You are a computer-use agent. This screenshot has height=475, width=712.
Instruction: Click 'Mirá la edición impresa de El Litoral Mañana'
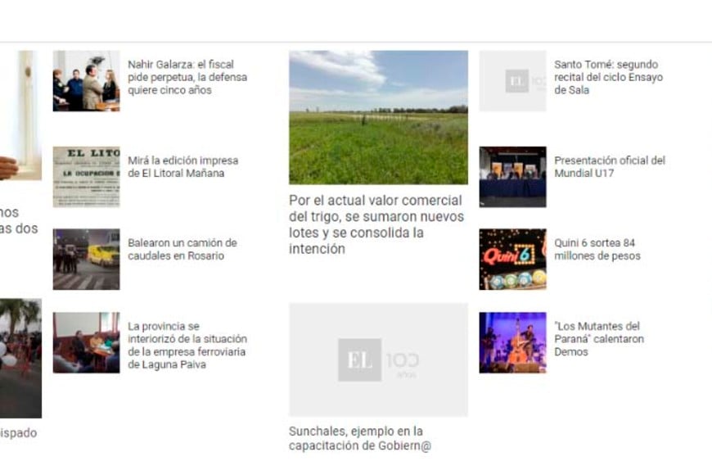(183, 167)
